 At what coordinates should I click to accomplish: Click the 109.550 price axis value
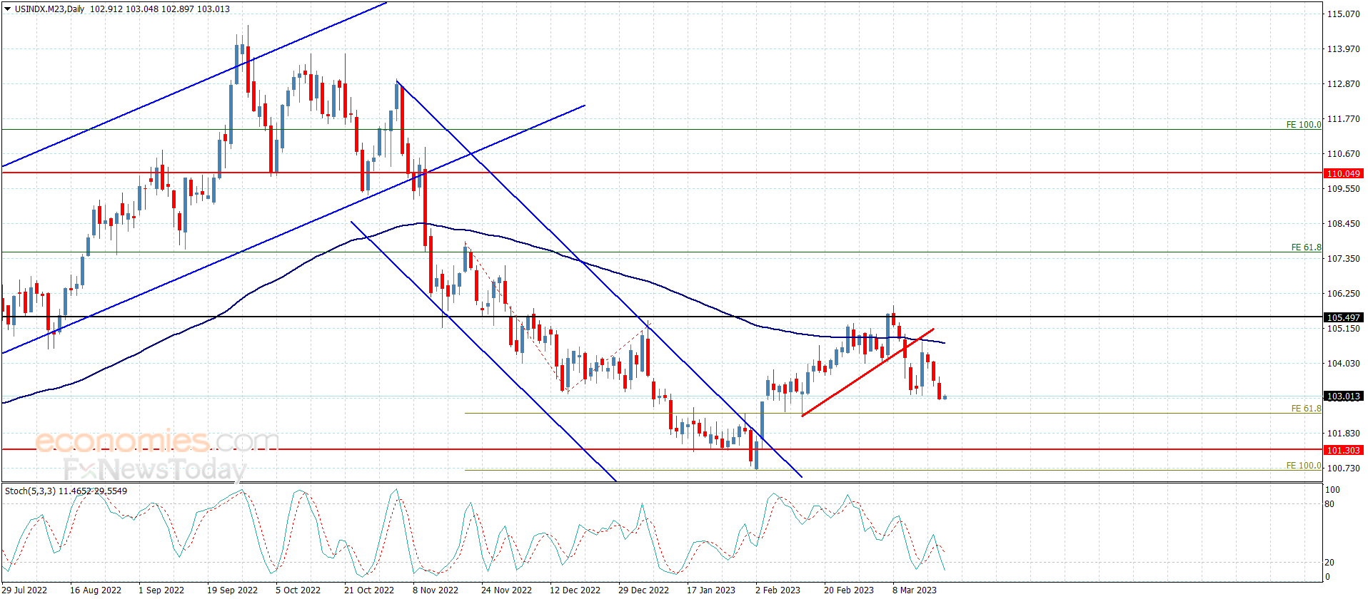click(x=1343, y=188)
